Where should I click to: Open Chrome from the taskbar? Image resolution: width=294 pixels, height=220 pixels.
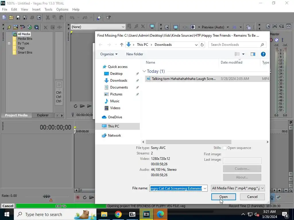tap(118, 214)
